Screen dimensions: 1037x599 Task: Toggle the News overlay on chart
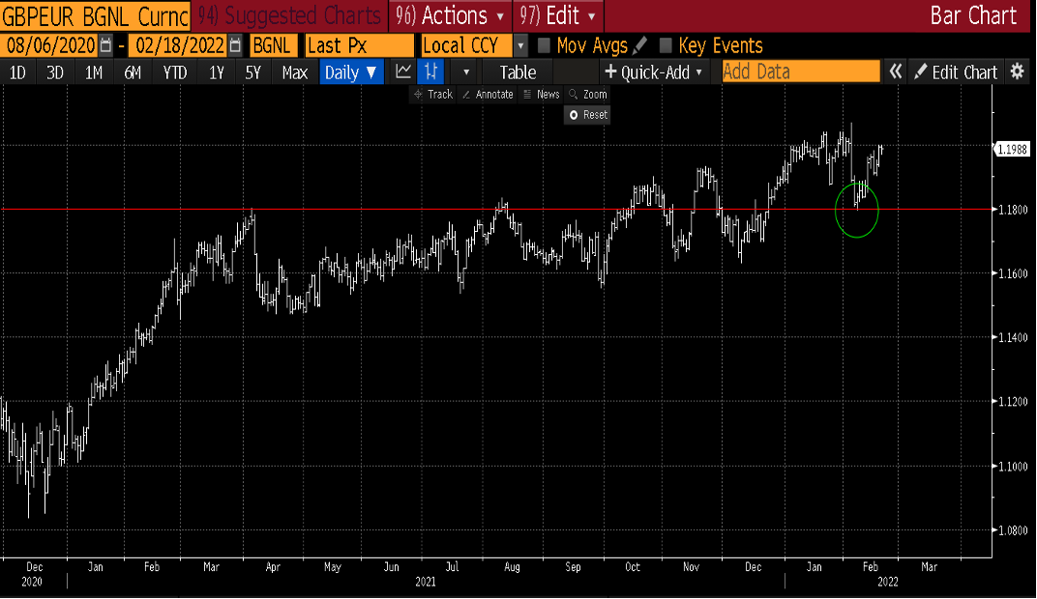click(541, 94)
